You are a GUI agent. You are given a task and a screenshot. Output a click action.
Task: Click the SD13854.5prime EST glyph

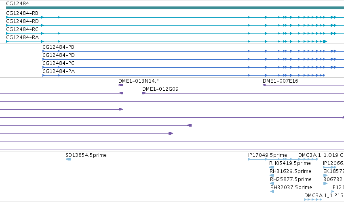tap(68, 159)
